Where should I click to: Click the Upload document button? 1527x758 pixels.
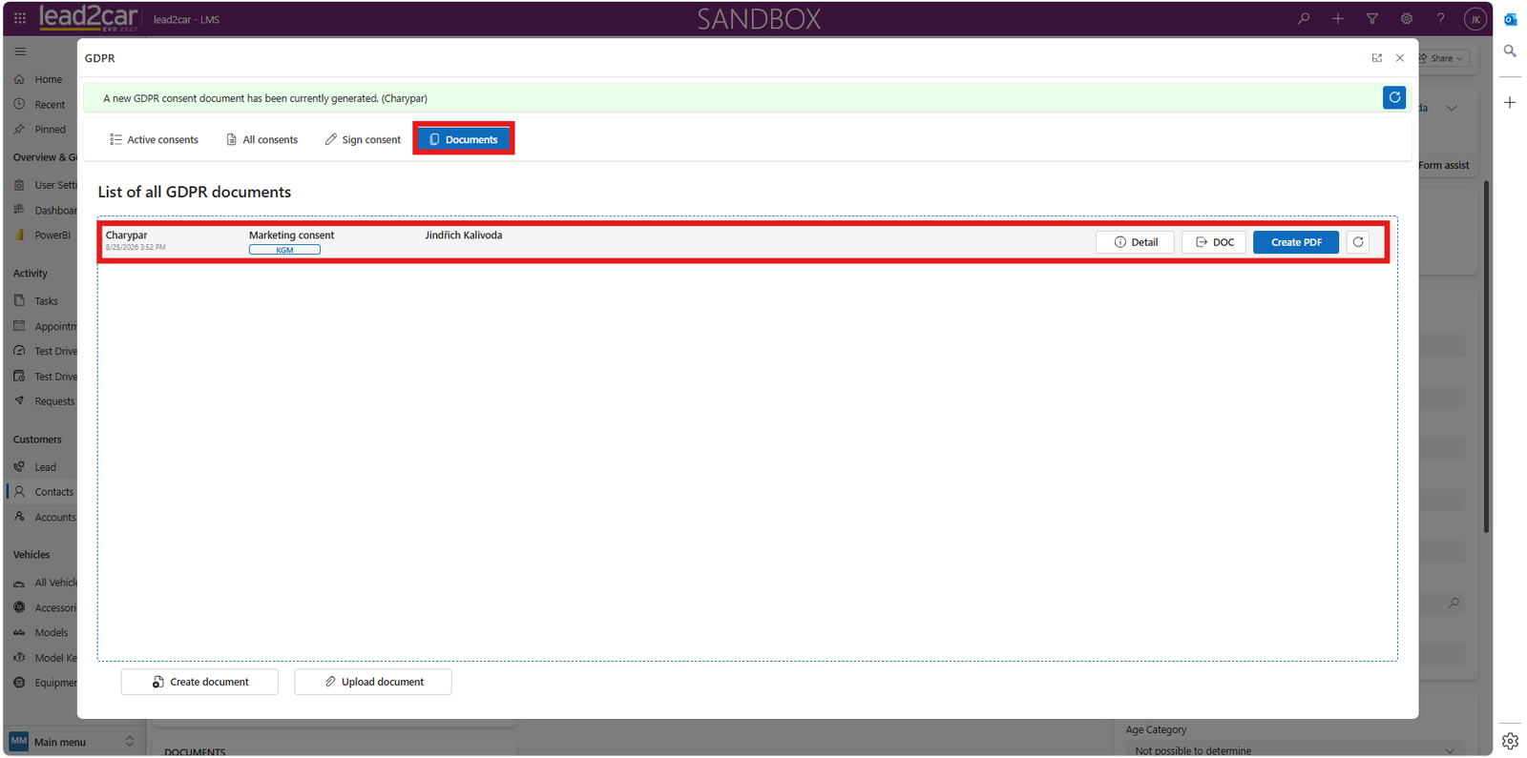pyautogui.click(x=373, y=682)
